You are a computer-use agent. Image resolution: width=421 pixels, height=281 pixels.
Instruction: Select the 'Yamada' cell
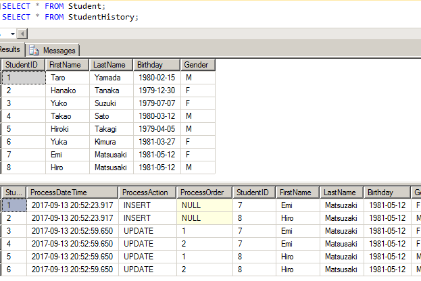pos(112,78)
